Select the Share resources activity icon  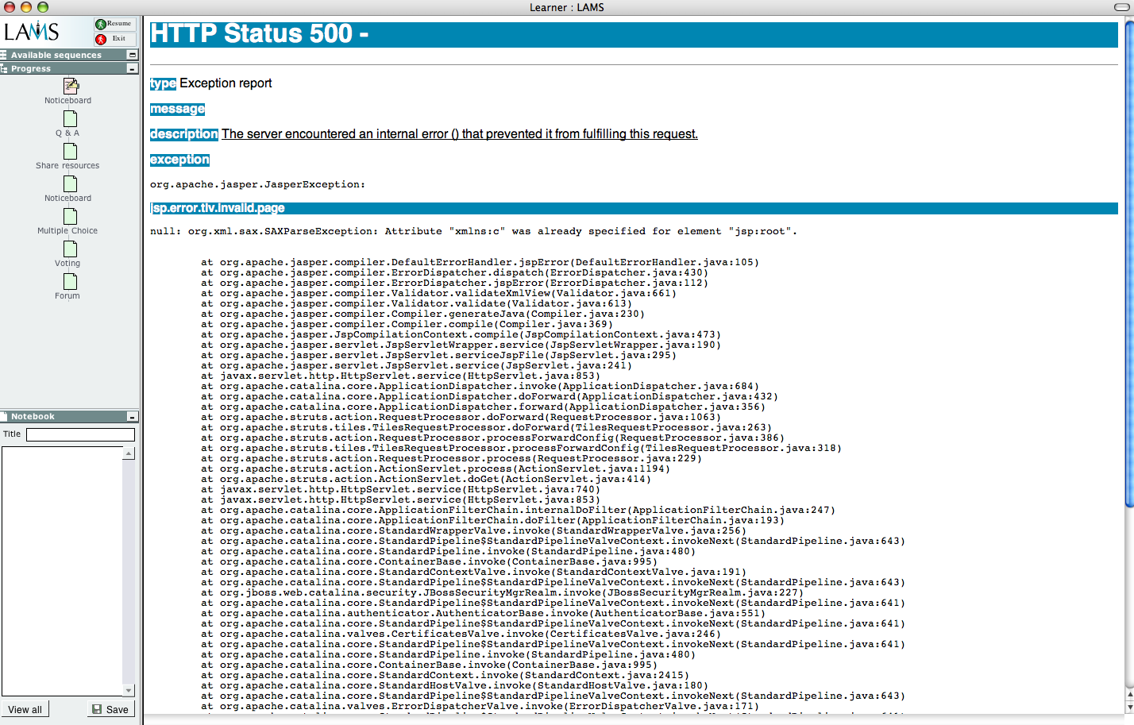coord(70,151)
